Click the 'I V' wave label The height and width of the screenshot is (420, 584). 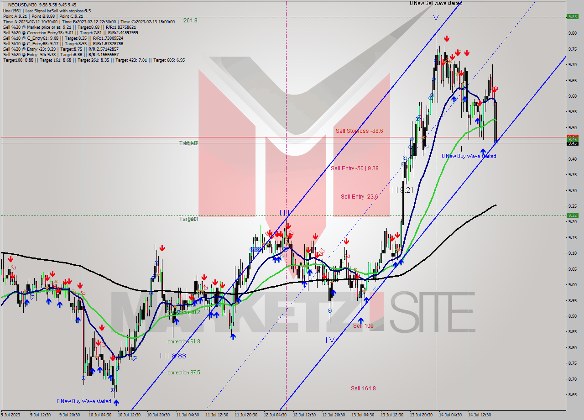[330, 340]
